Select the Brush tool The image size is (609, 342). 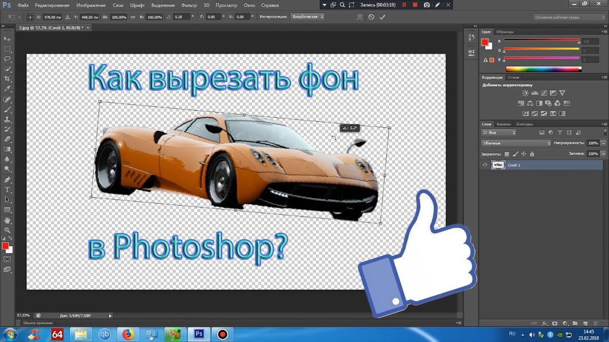click(7, 109)
